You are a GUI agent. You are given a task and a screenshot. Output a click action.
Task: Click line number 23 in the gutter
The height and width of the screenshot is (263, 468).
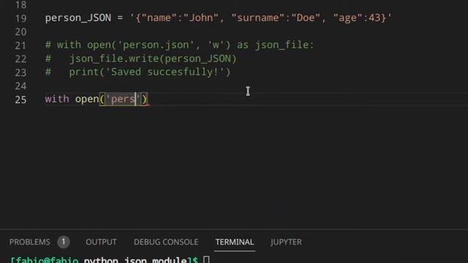(20, 72)
